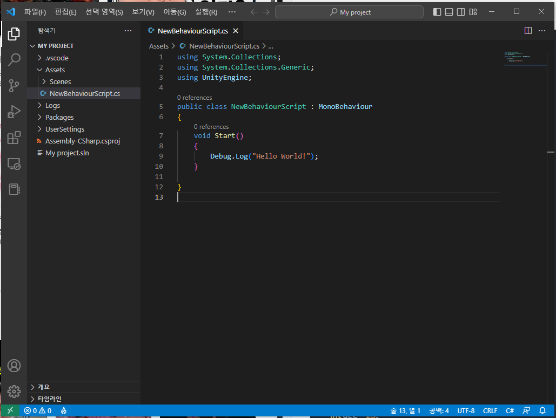Go to line via 줄 13, 열 1
The height and width of the screenshot is (418, 556).
coord(405,410)
